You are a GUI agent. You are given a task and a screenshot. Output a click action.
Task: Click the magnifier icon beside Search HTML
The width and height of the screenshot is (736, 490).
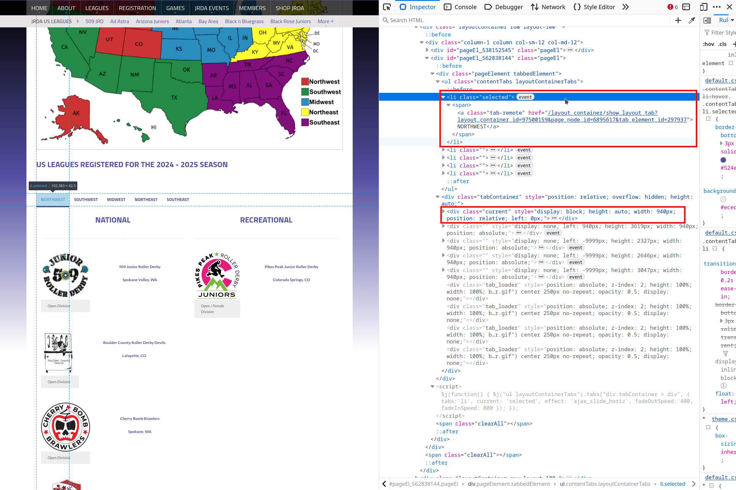pos(386,20)
